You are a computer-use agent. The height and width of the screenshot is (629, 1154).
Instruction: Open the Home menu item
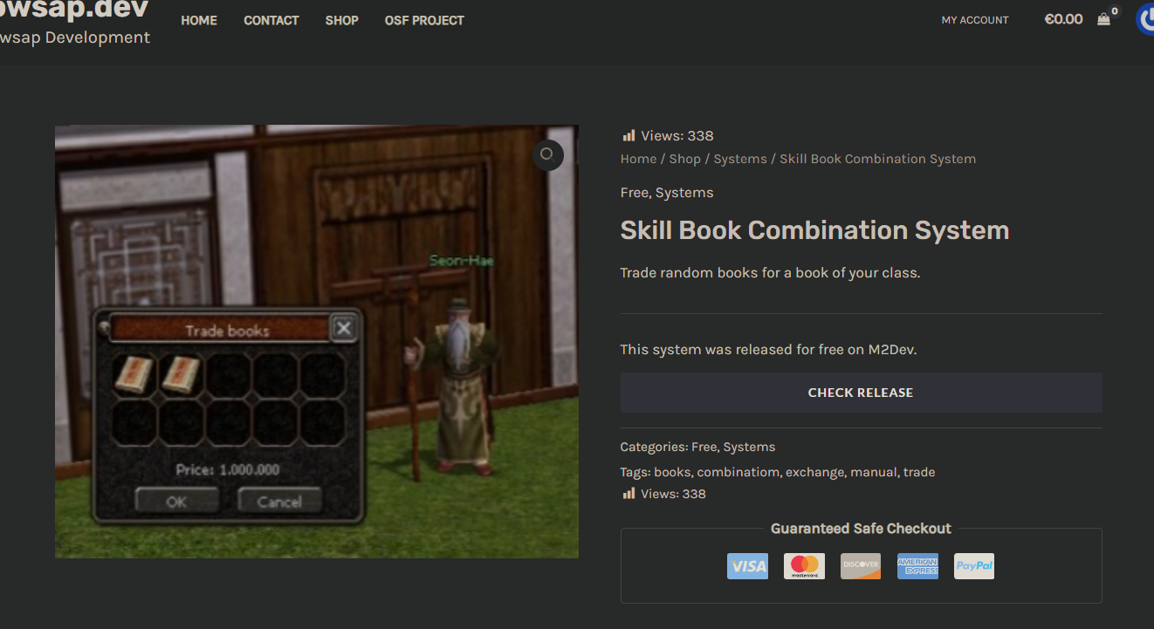[x=199, y=20]
